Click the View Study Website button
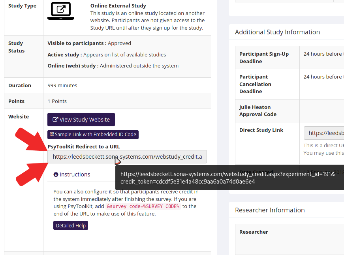344x255 pixels. coord(81,120)
